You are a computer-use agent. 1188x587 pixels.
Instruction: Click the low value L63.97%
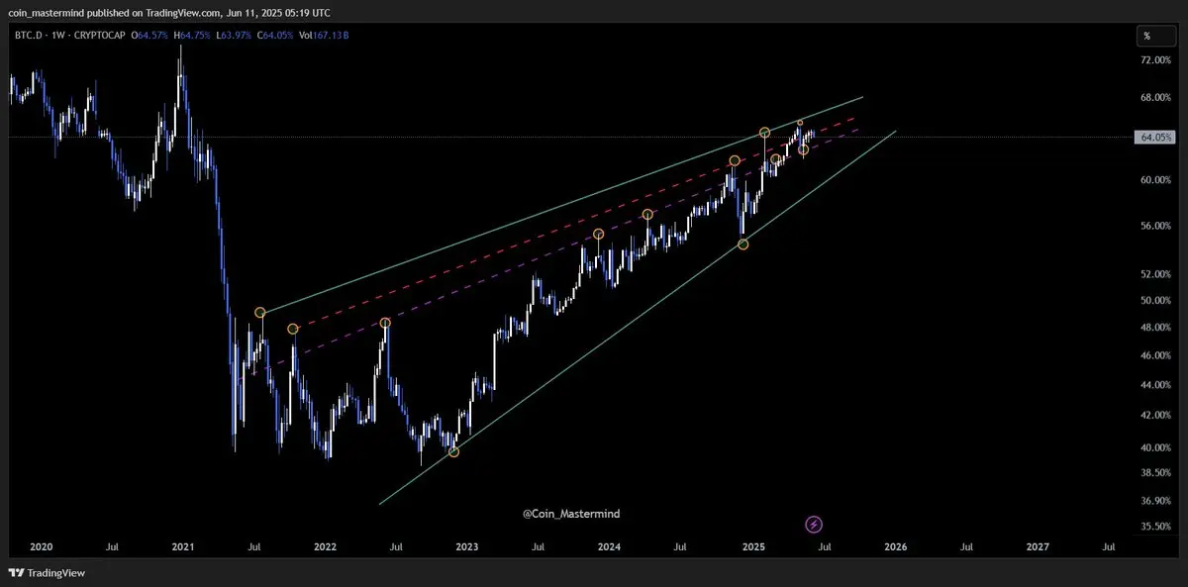[235, 36]
